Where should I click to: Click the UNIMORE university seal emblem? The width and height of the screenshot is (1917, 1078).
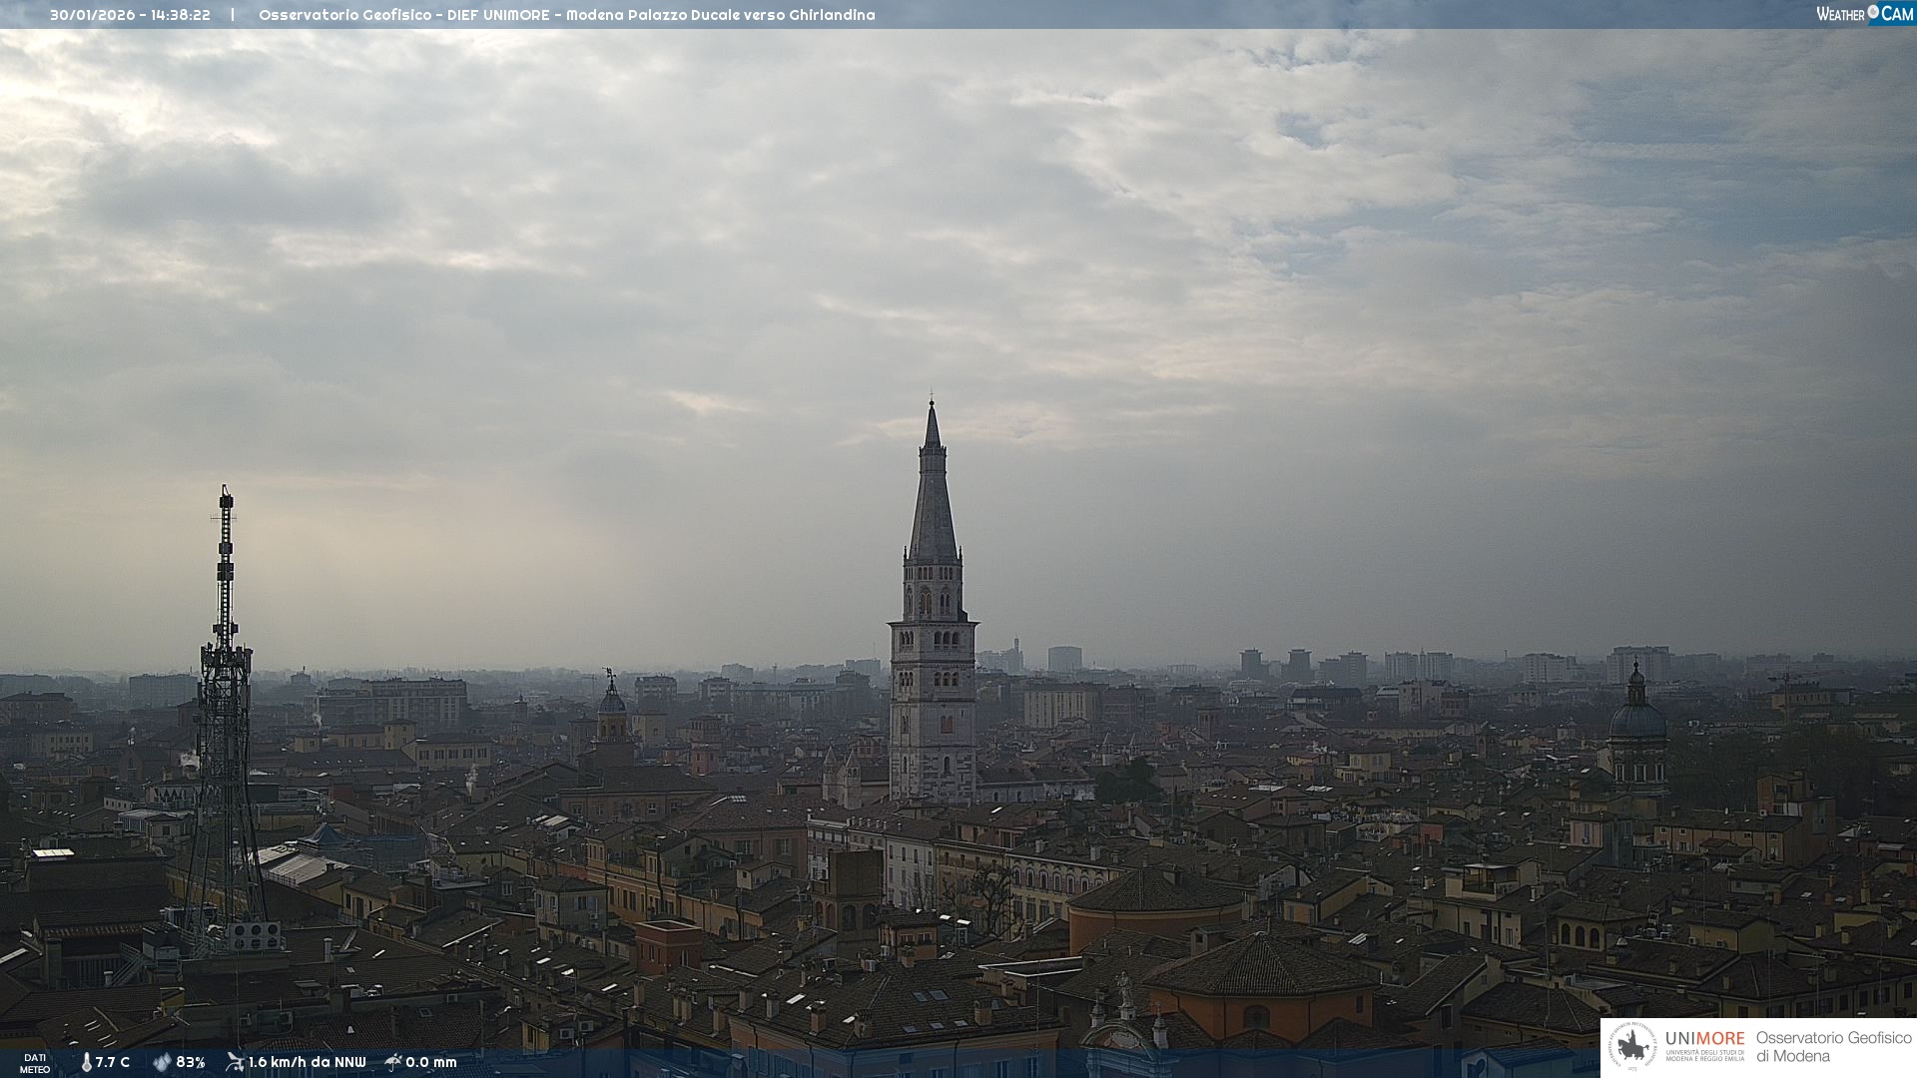[1632, 1047]
